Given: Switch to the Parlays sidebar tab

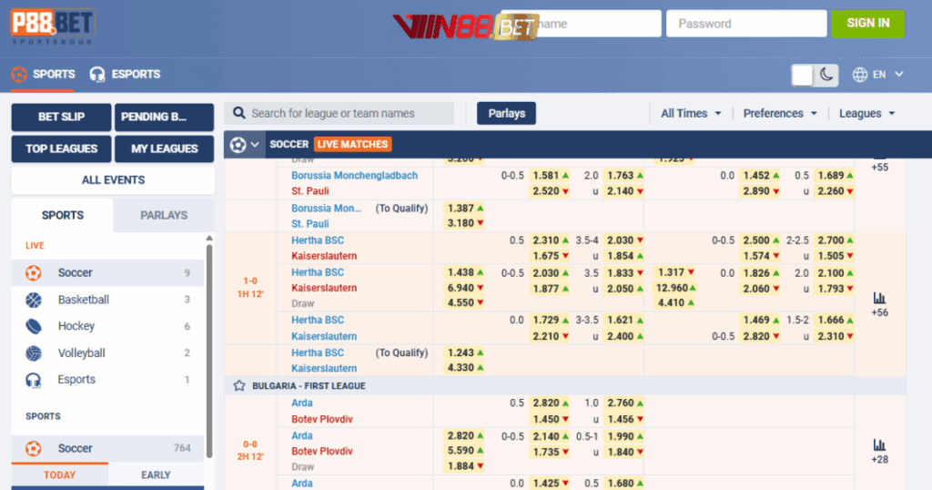Looking at the screenshot, I should 164,215.
